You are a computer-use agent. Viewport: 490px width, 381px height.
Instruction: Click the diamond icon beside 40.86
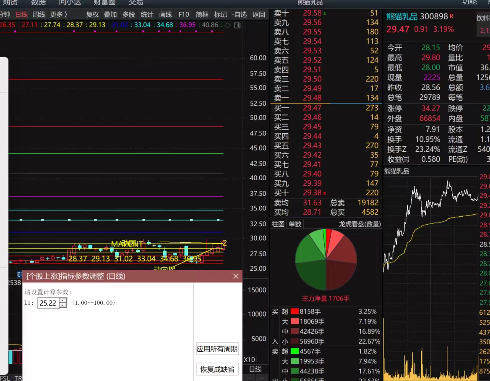[x=228, y=25]
